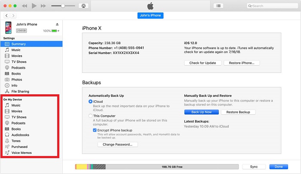Select the This Computer radio button
This screenshot has width=301, height=174.
coord(90,116)
